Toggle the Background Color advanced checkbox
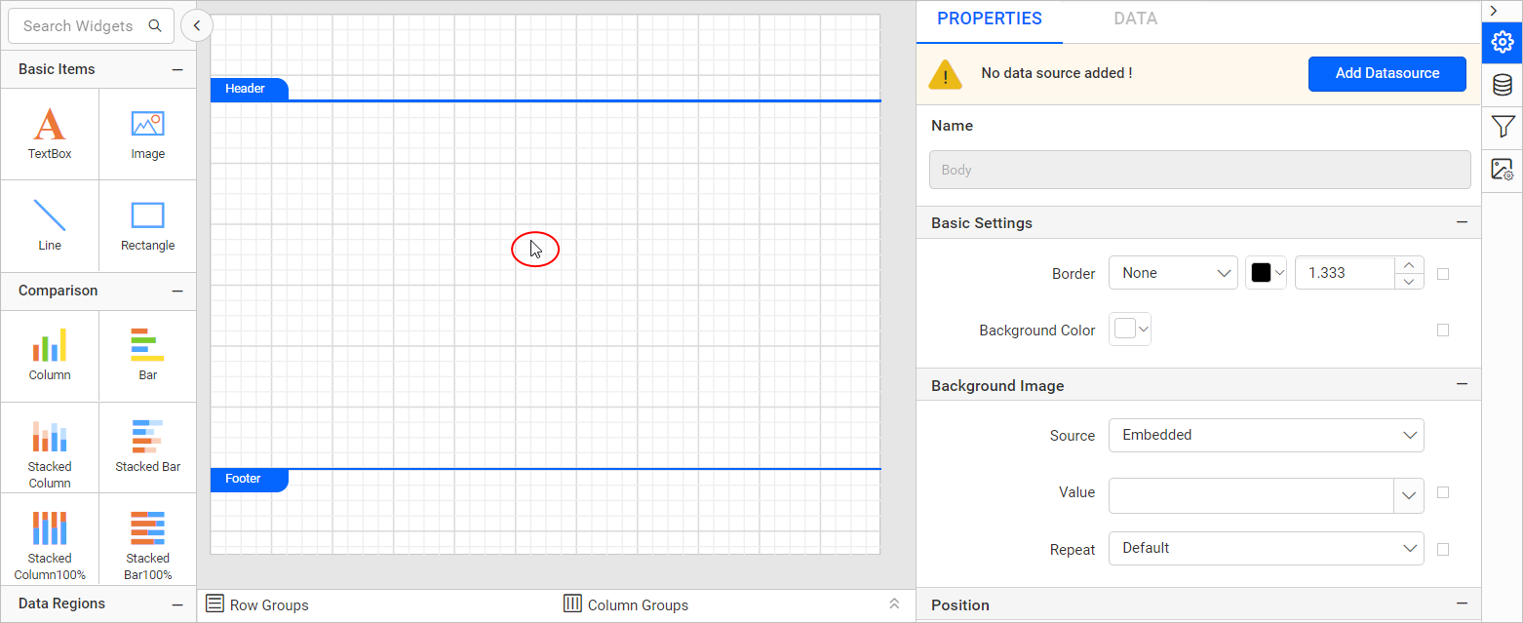Screen dimensions: 1523x623 1443,331
